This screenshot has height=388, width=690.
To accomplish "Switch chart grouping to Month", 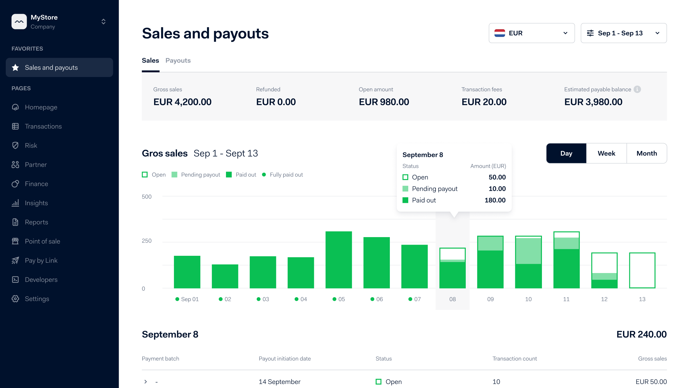I will pyautogui.click(x=647, y=153).
